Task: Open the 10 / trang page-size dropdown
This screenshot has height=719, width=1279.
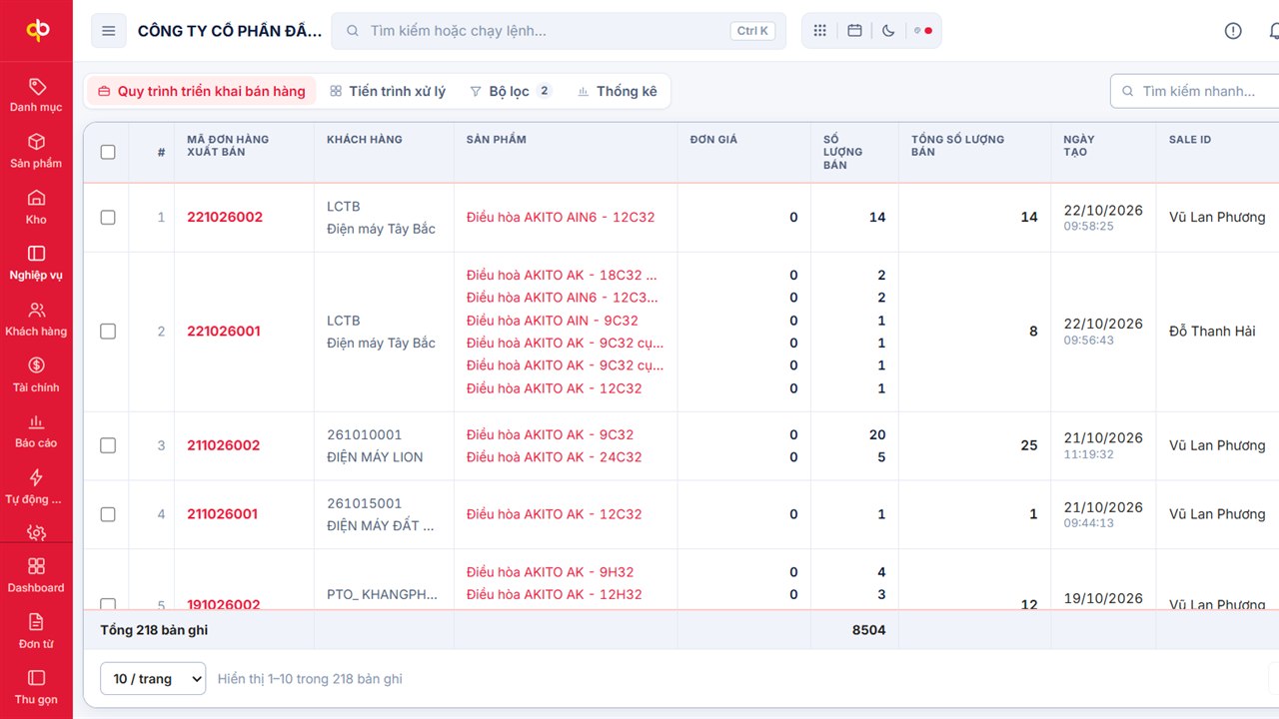Action: [153, 679]
